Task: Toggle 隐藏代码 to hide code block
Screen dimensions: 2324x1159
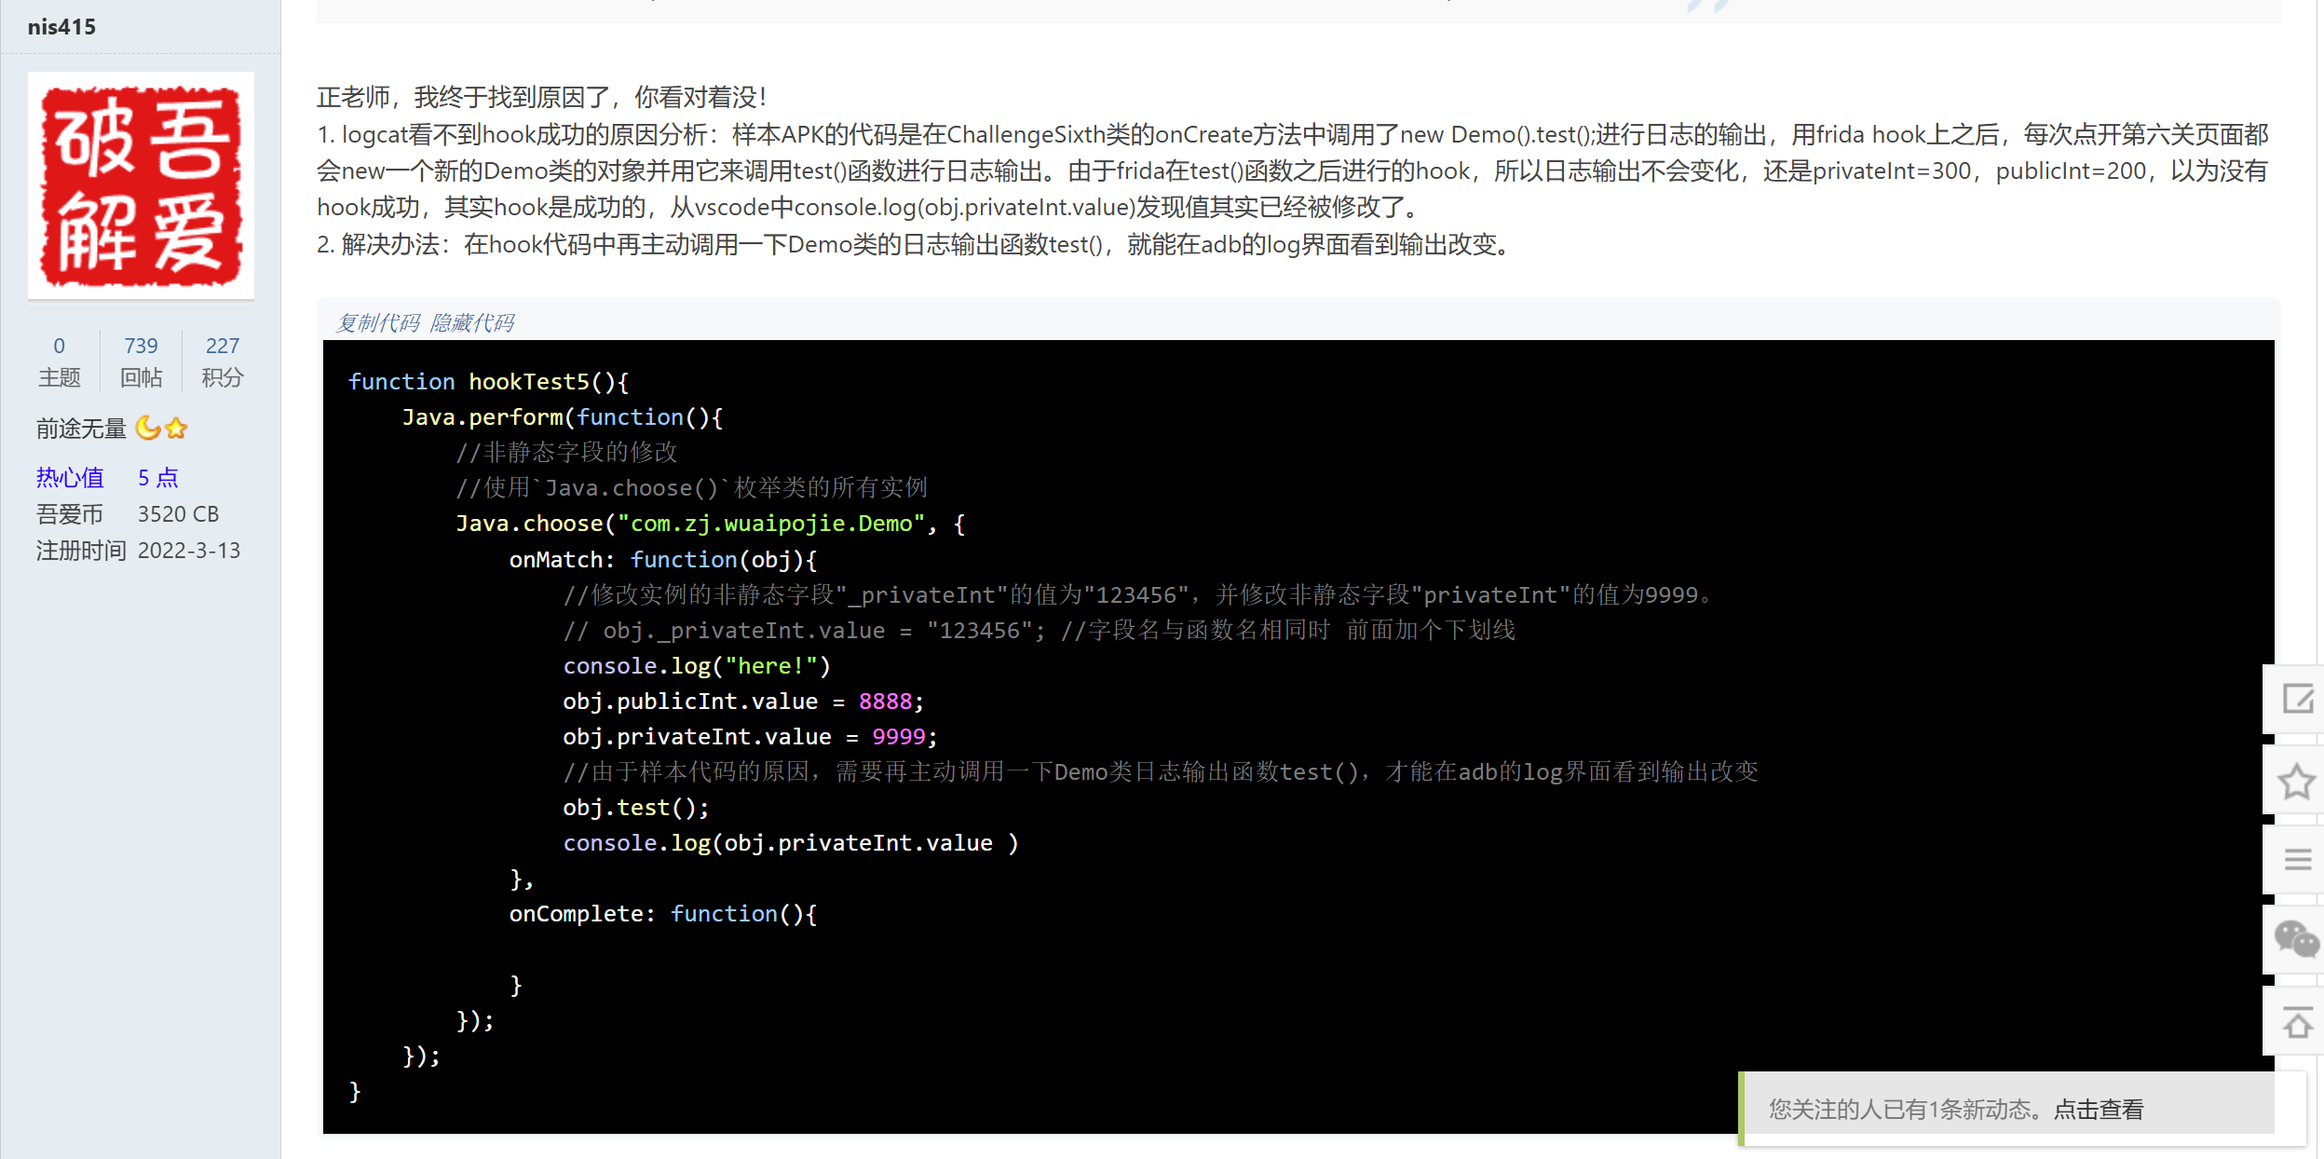Action: pos(472,322)
